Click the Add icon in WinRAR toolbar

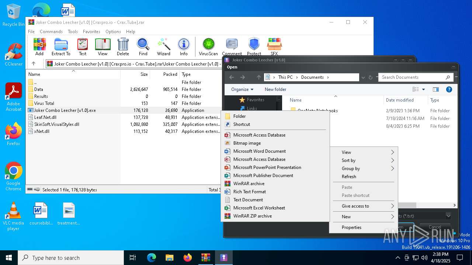click(x=39, y=47)
